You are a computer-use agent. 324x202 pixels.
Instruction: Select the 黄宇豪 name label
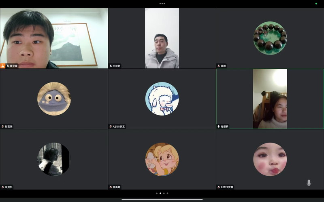pos(14,66)
